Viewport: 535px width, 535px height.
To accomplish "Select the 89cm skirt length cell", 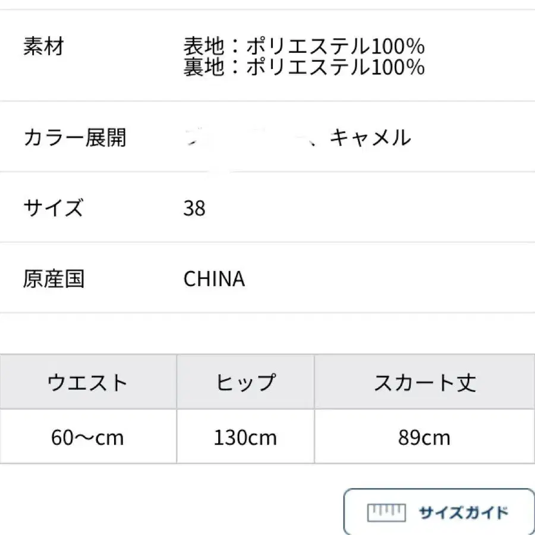I will (x=424, y=438).
